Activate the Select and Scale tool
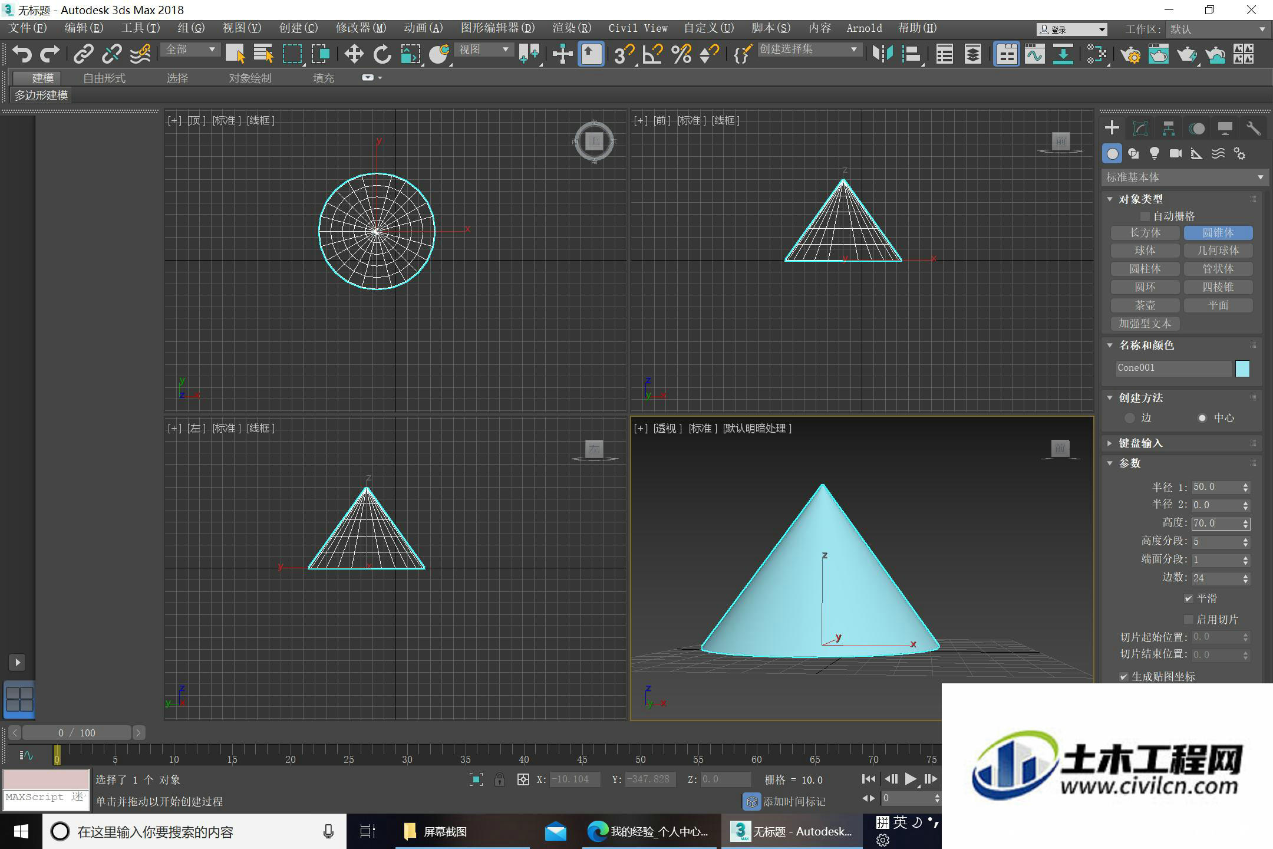The height and width of the screenshot is (849, 1273). click(x=411, y=54)
